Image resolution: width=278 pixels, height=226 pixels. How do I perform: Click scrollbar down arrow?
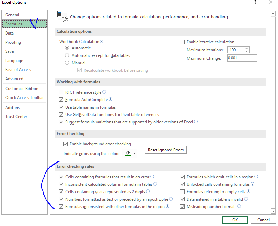[x=273, y=211]
